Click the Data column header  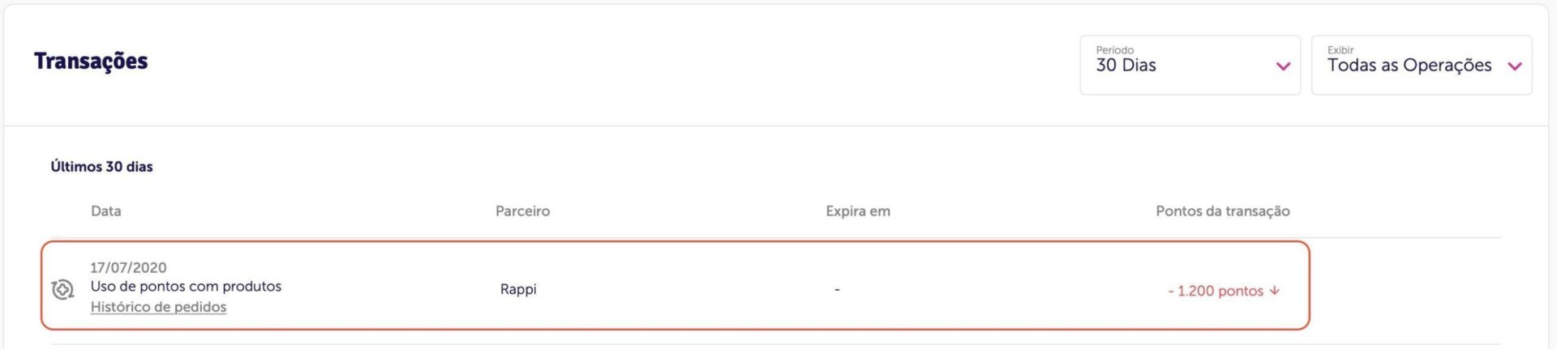[105, 211]
